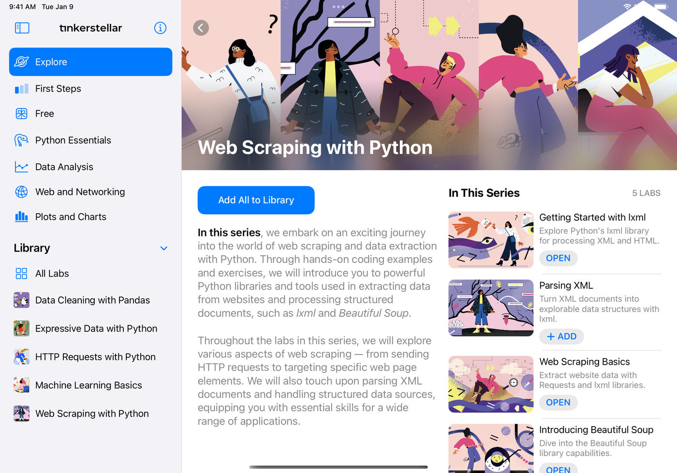Viewport: 677px width, 473px height.
Task: Click the Web Scraping Basics thumbnail
Action: pyautogui.click(x=490, y=384)
